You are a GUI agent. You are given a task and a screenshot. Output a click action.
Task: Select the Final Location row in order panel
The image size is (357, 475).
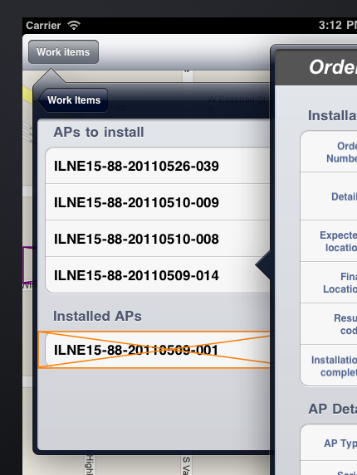[x=329, y=283]
